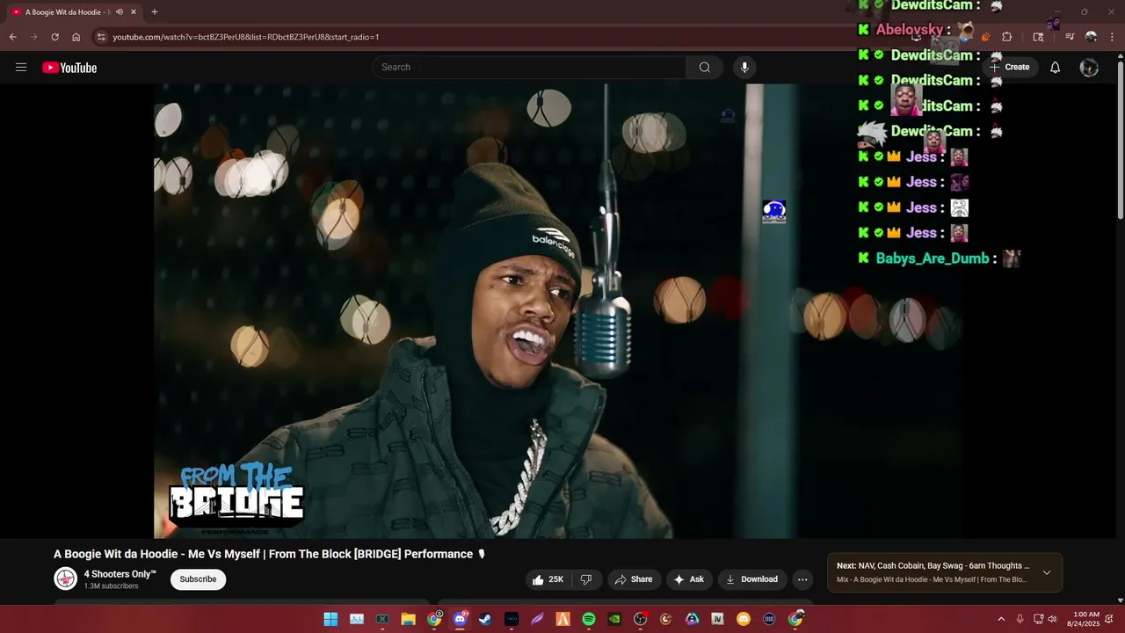Share the video
Screen dimensions: 1125x633
(633, 579)
